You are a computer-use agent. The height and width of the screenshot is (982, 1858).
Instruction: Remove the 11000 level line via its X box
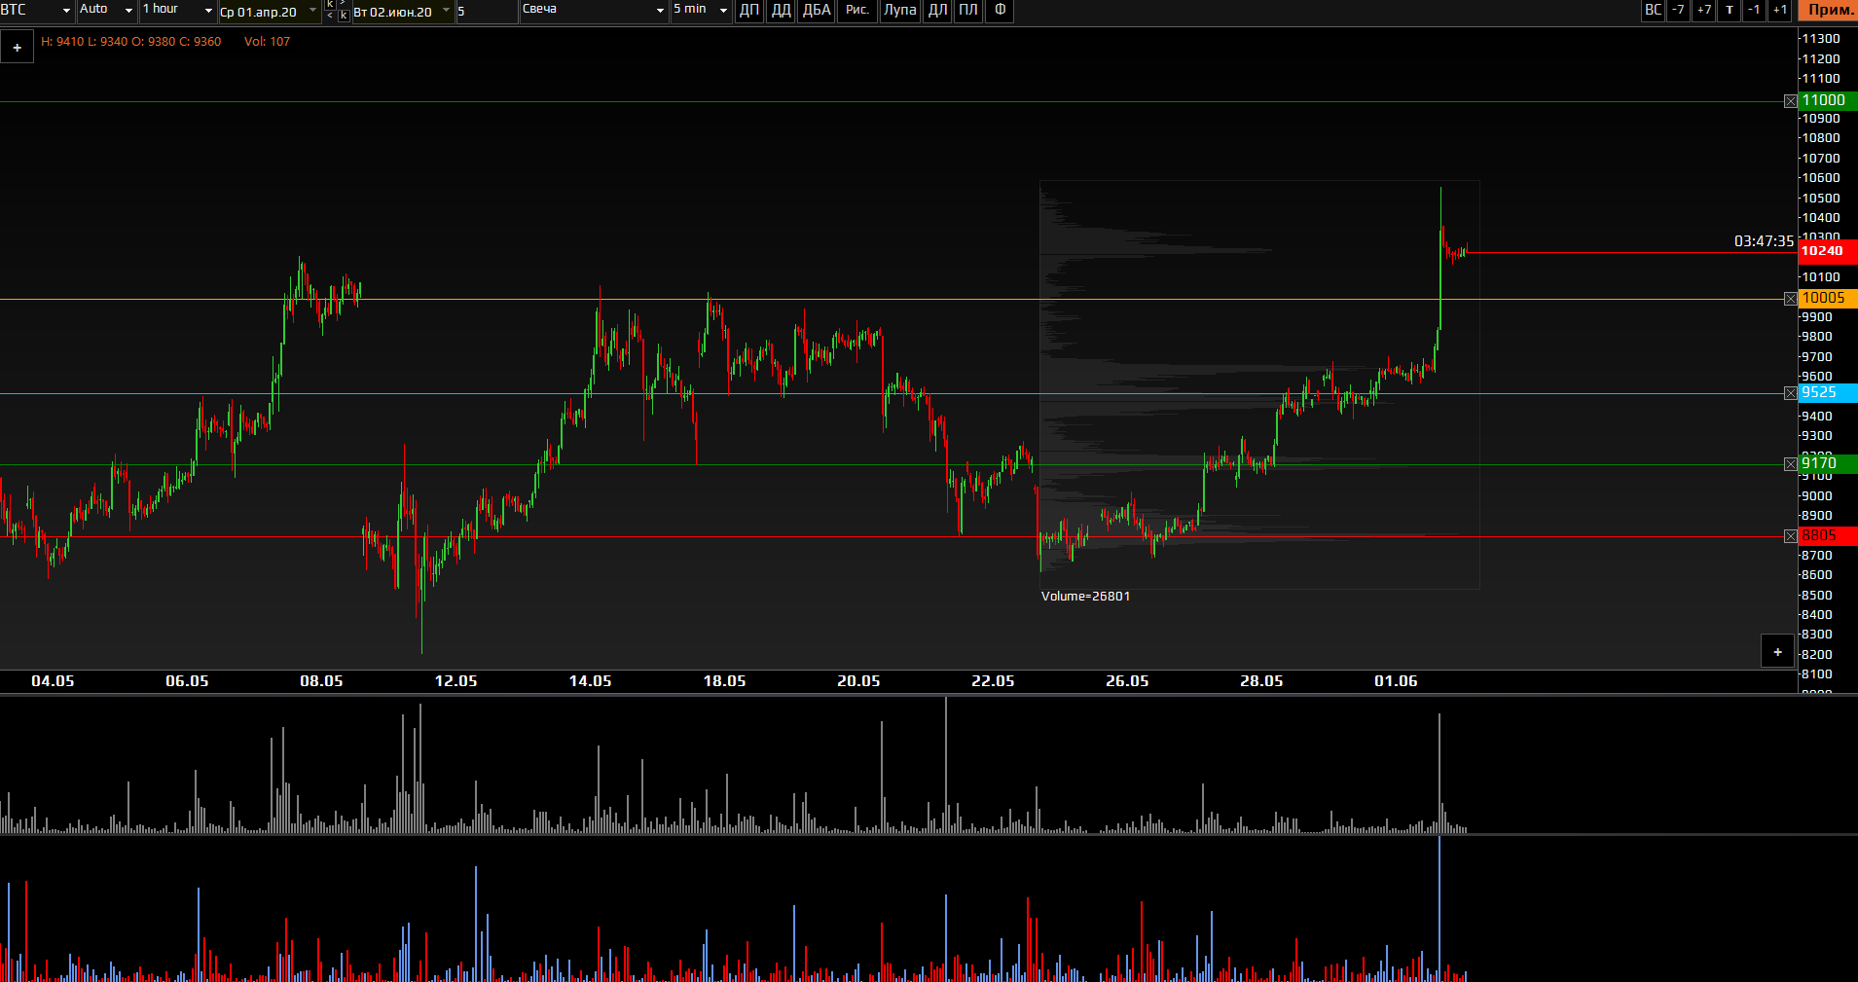pos(1790,101)
